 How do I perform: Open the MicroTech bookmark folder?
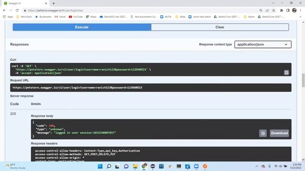point(24,17)
